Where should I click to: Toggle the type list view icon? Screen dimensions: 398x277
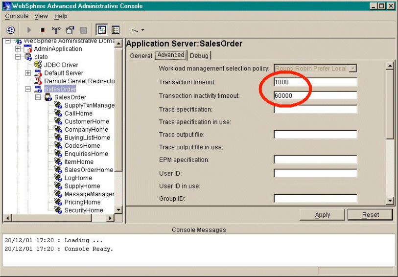tap(116, 30)
